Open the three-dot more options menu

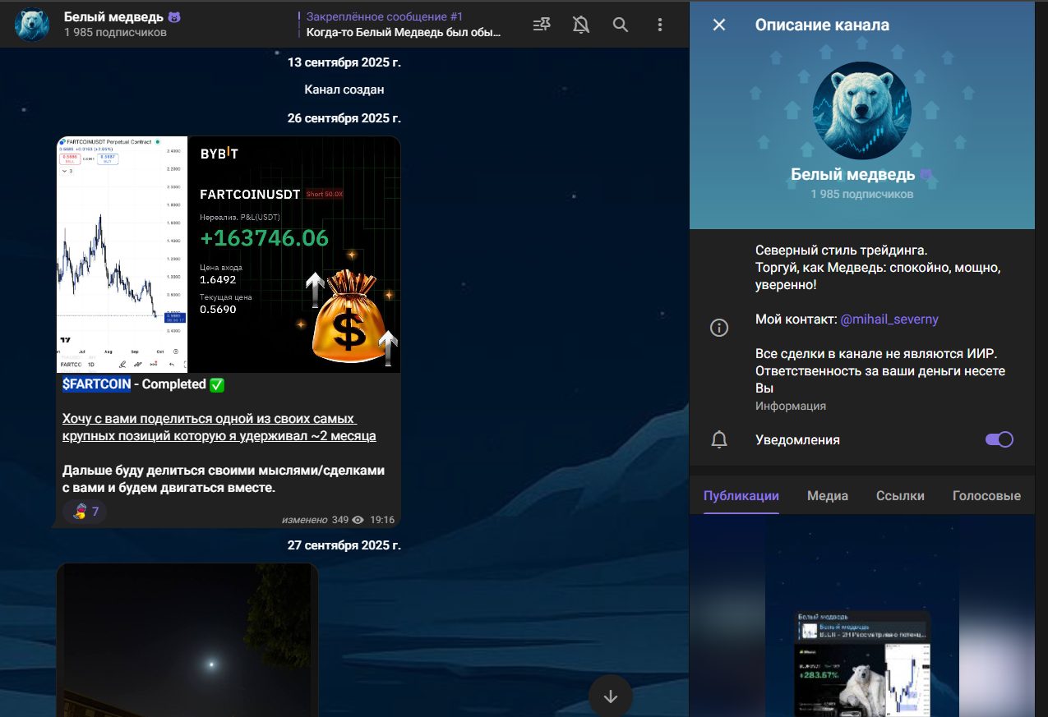tap(659, 25)
